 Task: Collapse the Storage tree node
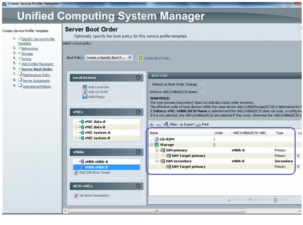(151, 145)
